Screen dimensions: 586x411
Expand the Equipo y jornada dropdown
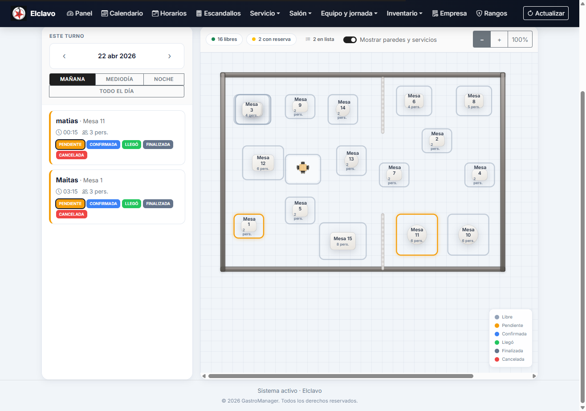(x=349, y=13)
